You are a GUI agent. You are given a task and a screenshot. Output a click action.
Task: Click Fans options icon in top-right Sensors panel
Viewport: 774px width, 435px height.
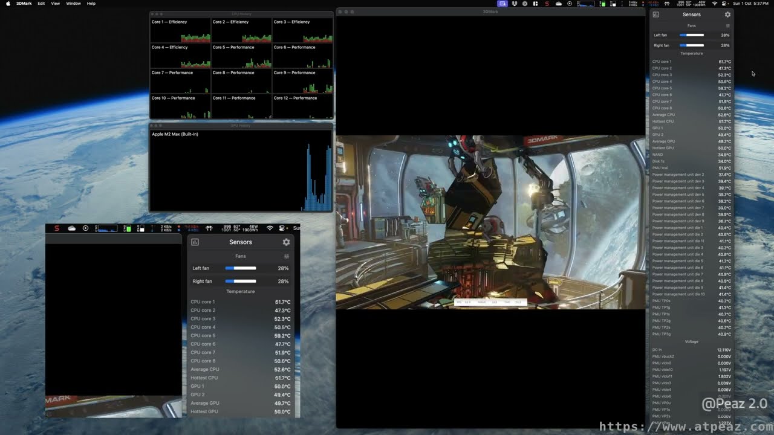(727, 26)
